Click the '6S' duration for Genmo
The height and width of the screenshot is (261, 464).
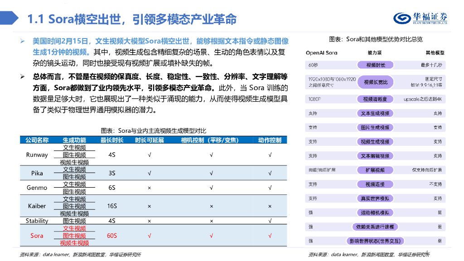coord(112,188)
